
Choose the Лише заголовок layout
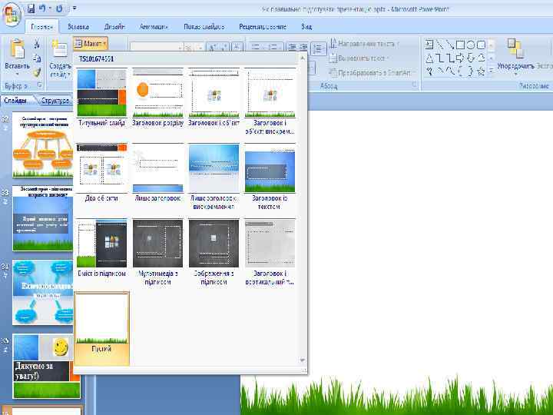point(157,173)
